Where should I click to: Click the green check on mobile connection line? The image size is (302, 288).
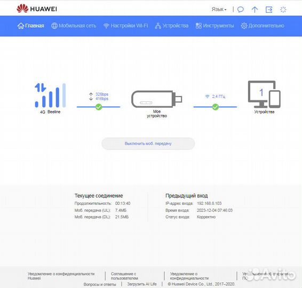99,107
